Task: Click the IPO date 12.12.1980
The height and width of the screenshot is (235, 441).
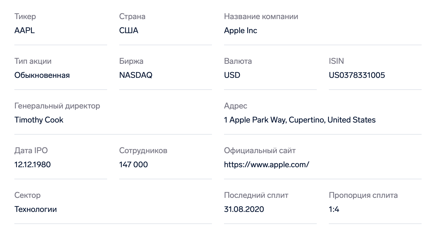Action: pyautogui.click(x=33, y=164)
